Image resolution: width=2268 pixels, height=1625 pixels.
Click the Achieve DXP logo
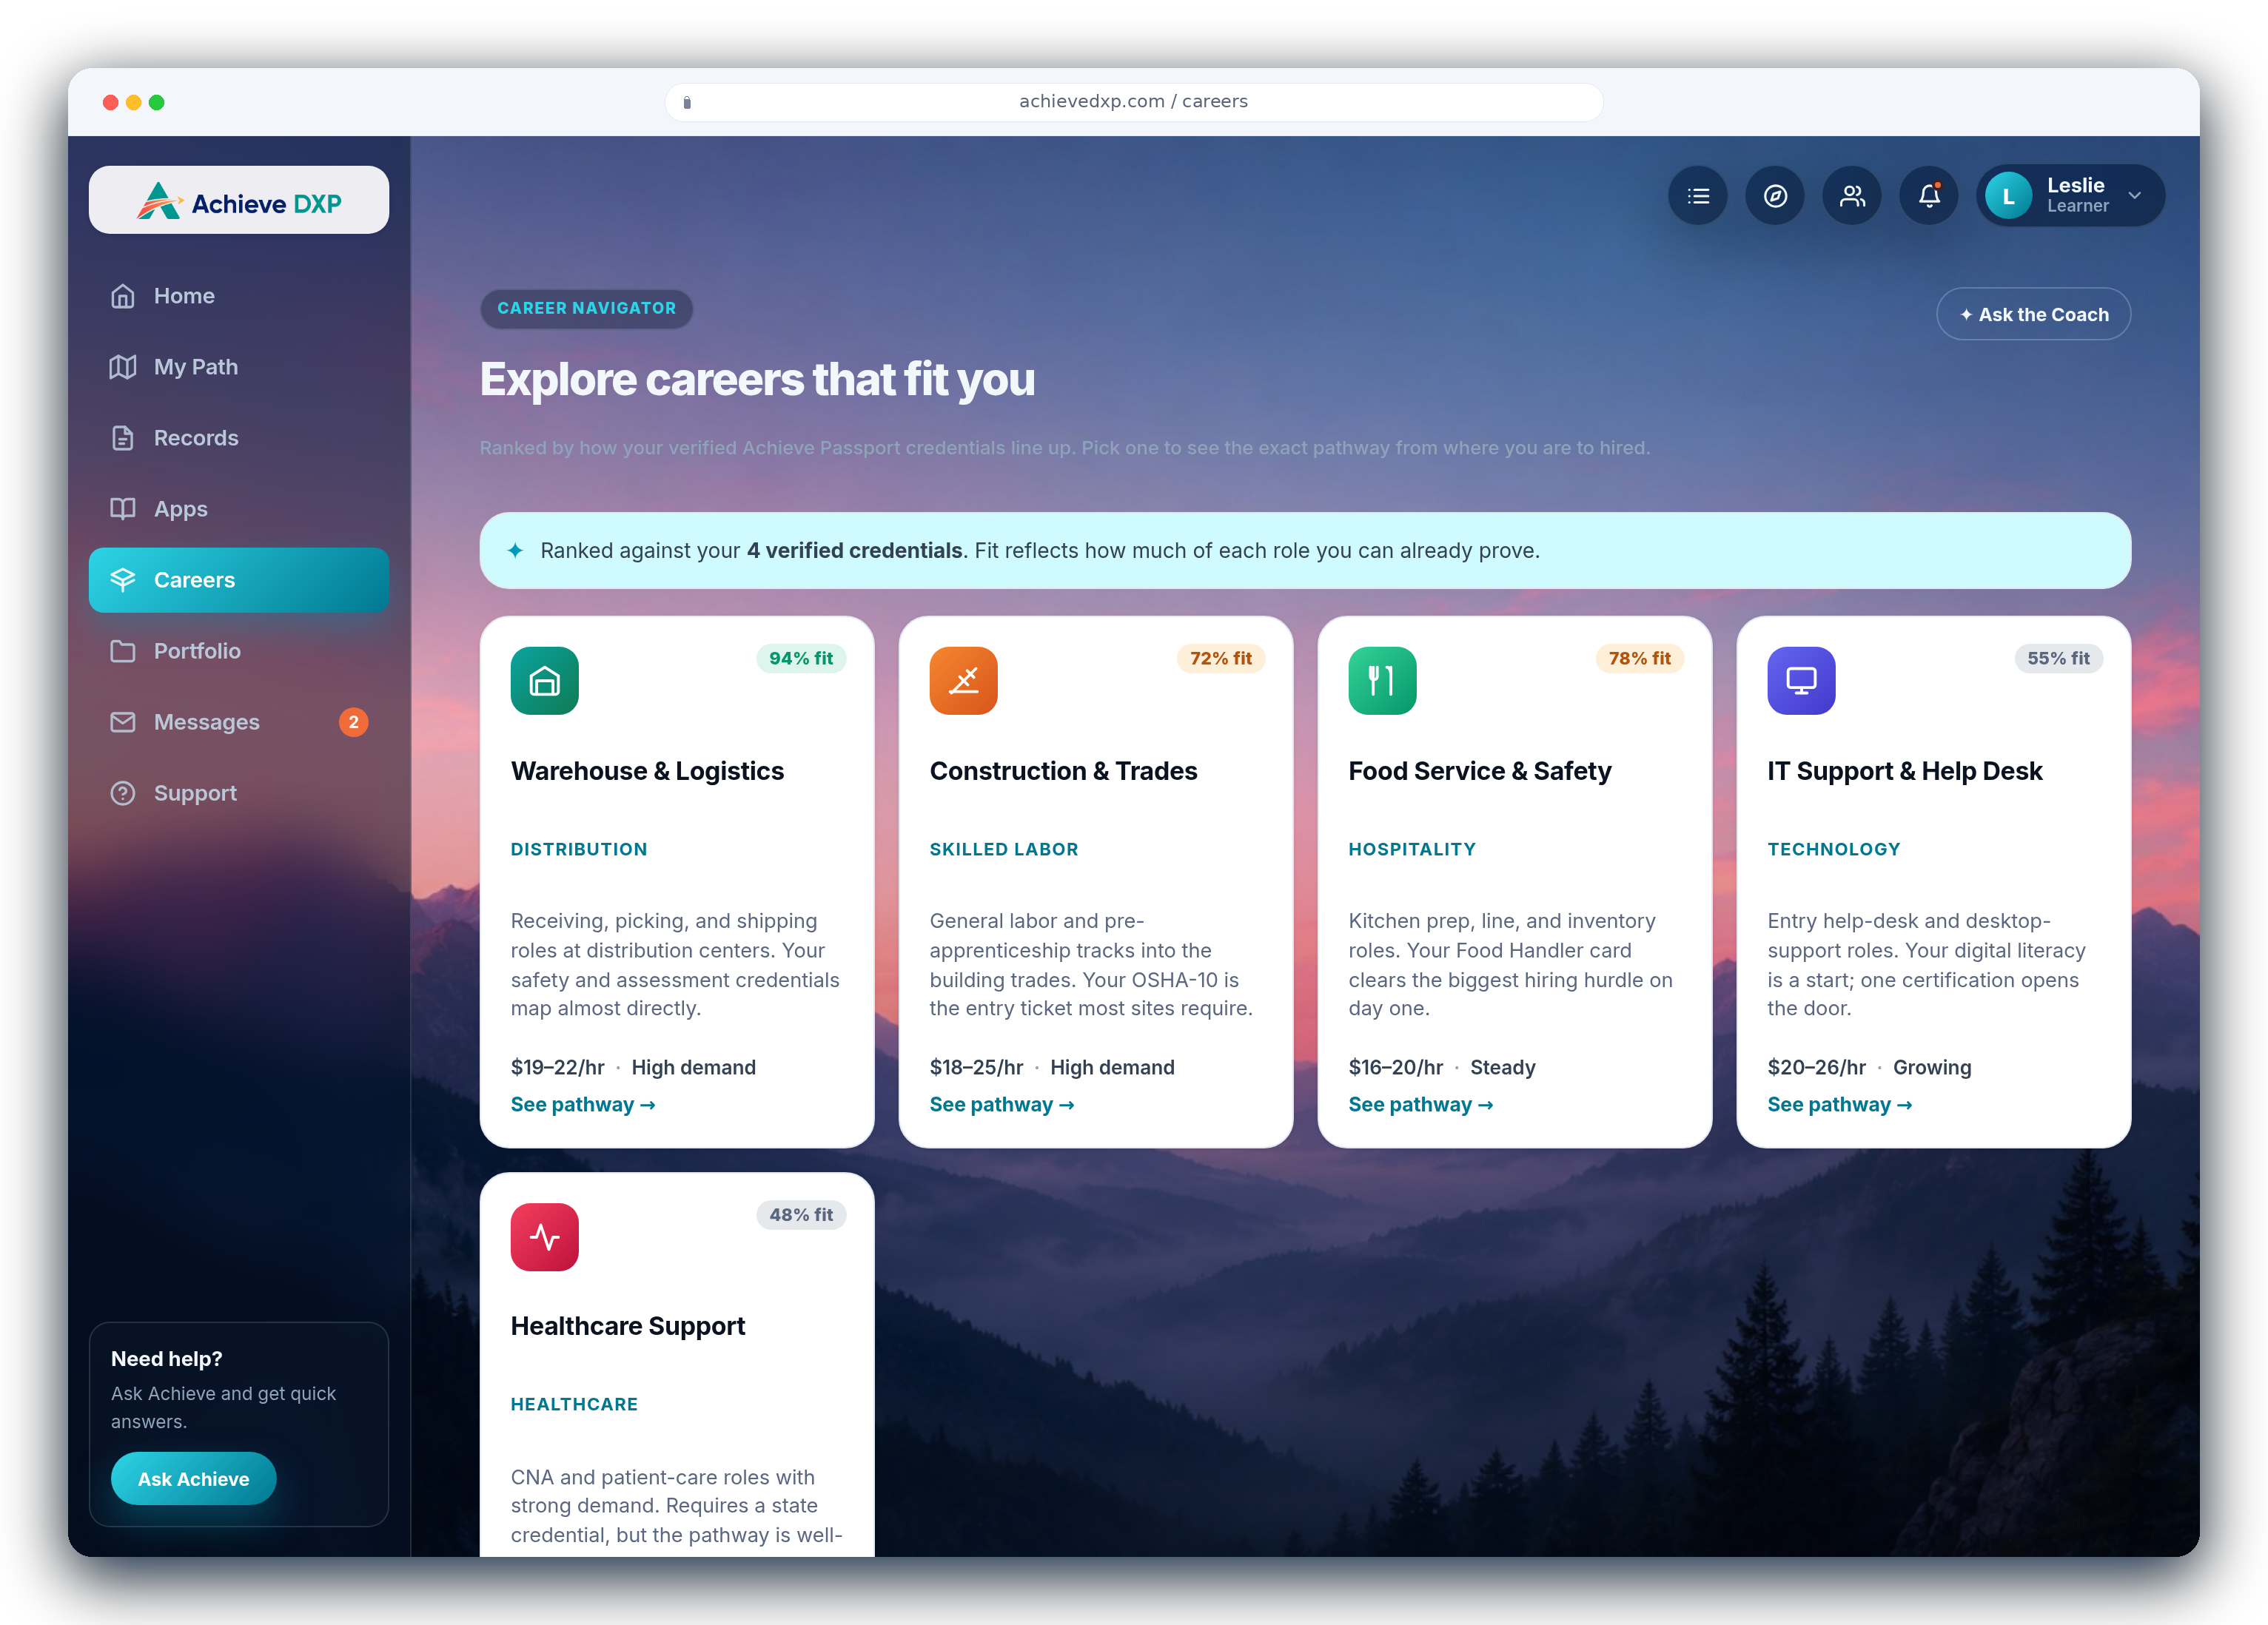238,201
